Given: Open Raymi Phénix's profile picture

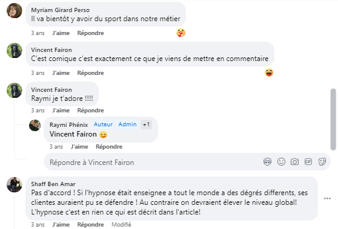Looking at the screenshot, I should click(x=35, y=125).
